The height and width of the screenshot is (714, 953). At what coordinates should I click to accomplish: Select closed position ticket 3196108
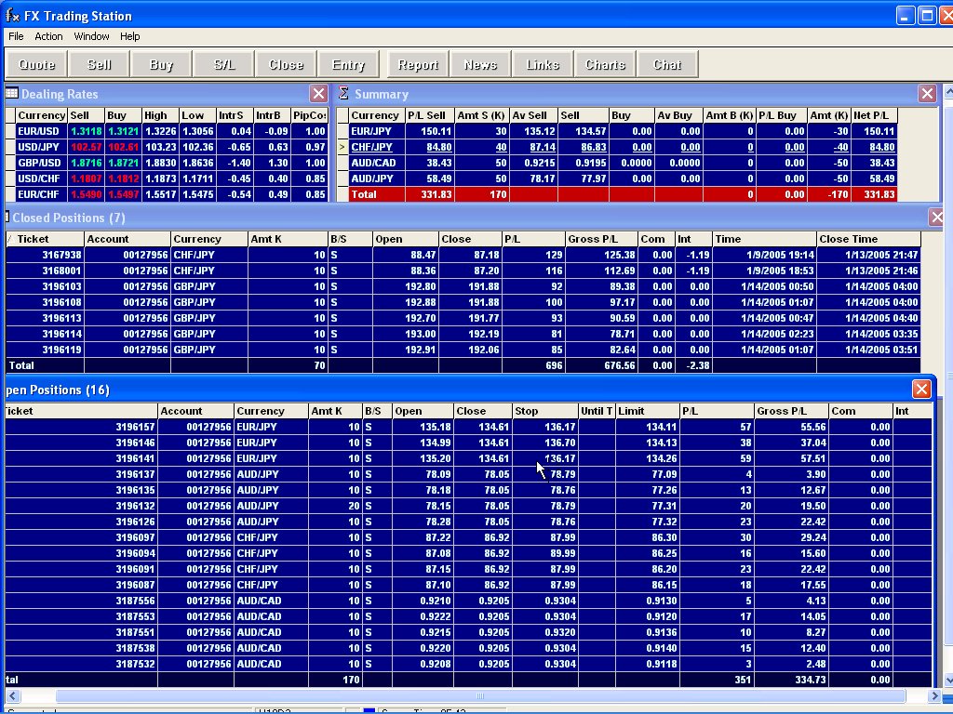pyautogui.click(x=463, y=302)
